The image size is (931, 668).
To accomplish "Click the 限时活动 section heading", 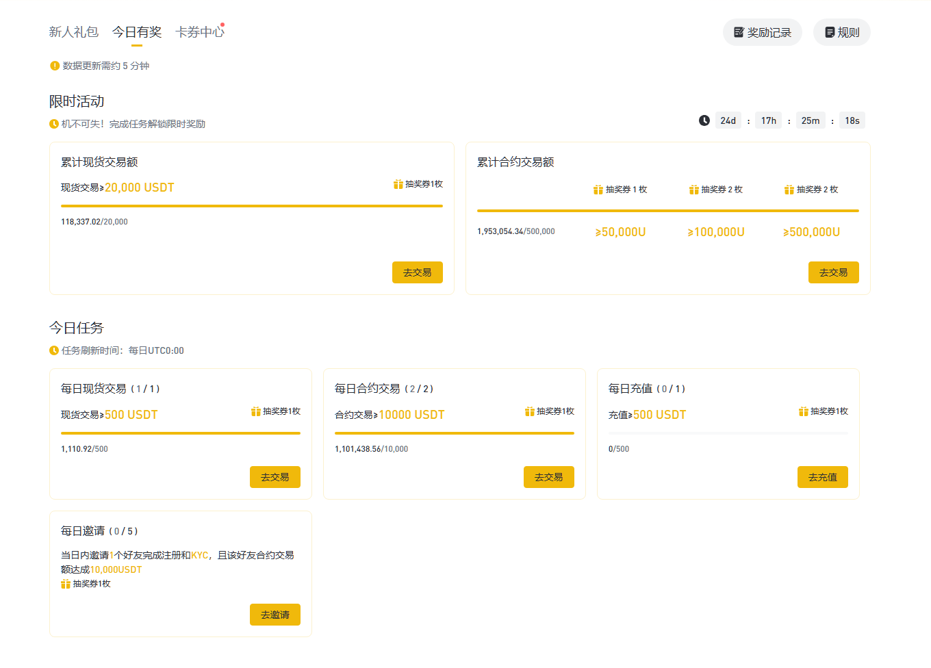I will 77,101.
